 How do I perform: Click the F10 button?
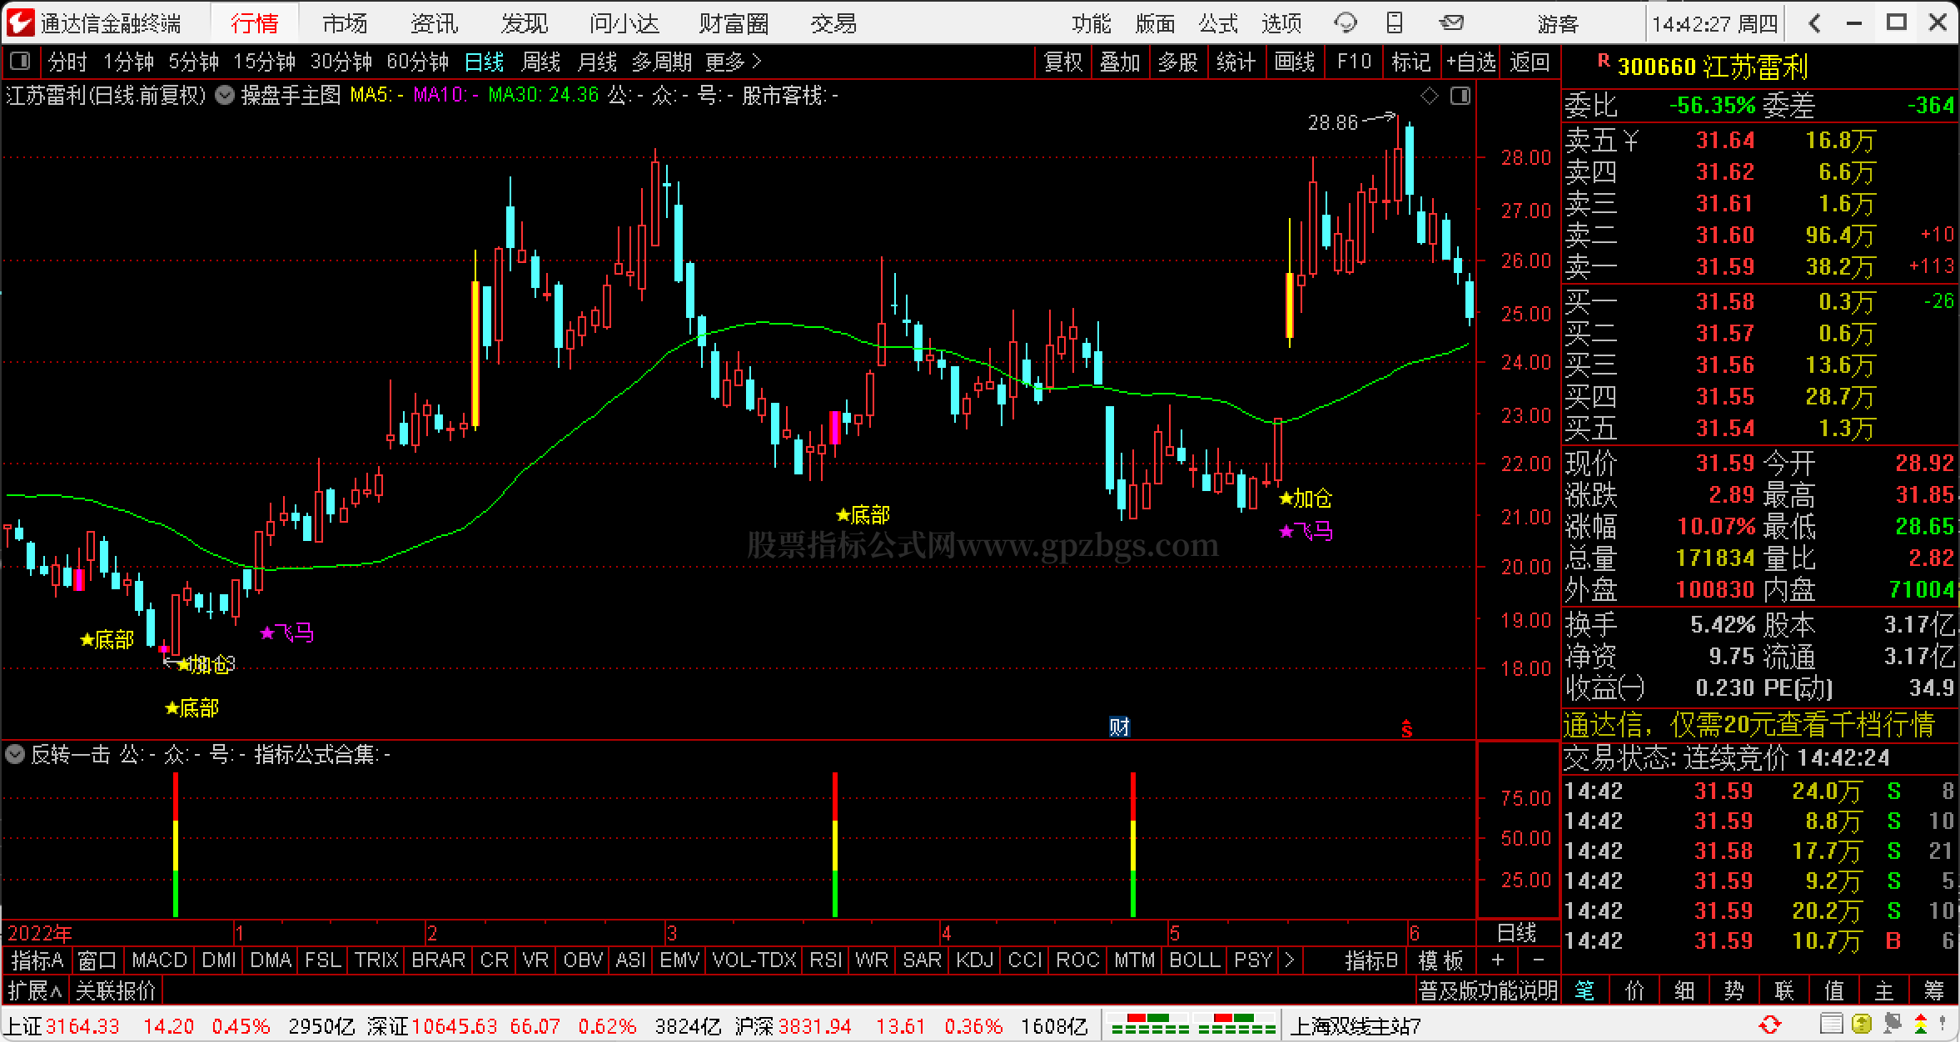[x=1353, y=62]
